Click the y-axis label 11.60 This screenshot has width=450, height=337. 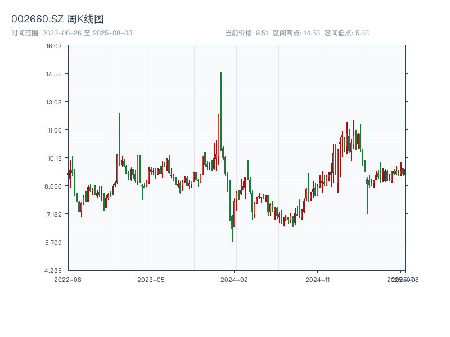point(55,130)
